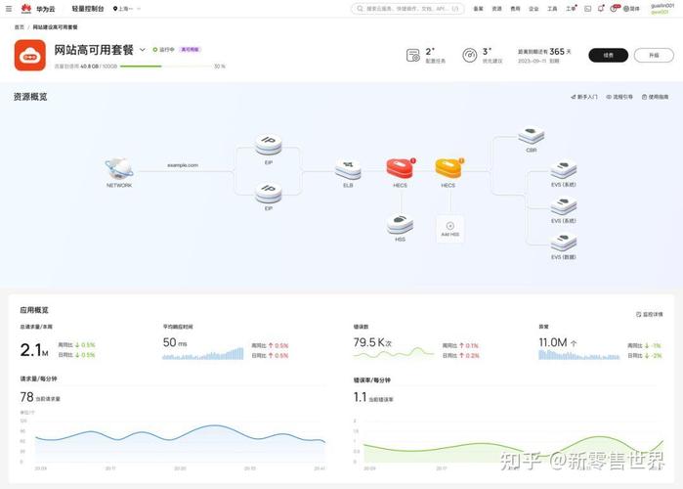Click the Add HSS plus button
Viewport: 683px width, 489px height.
(450, 229)
